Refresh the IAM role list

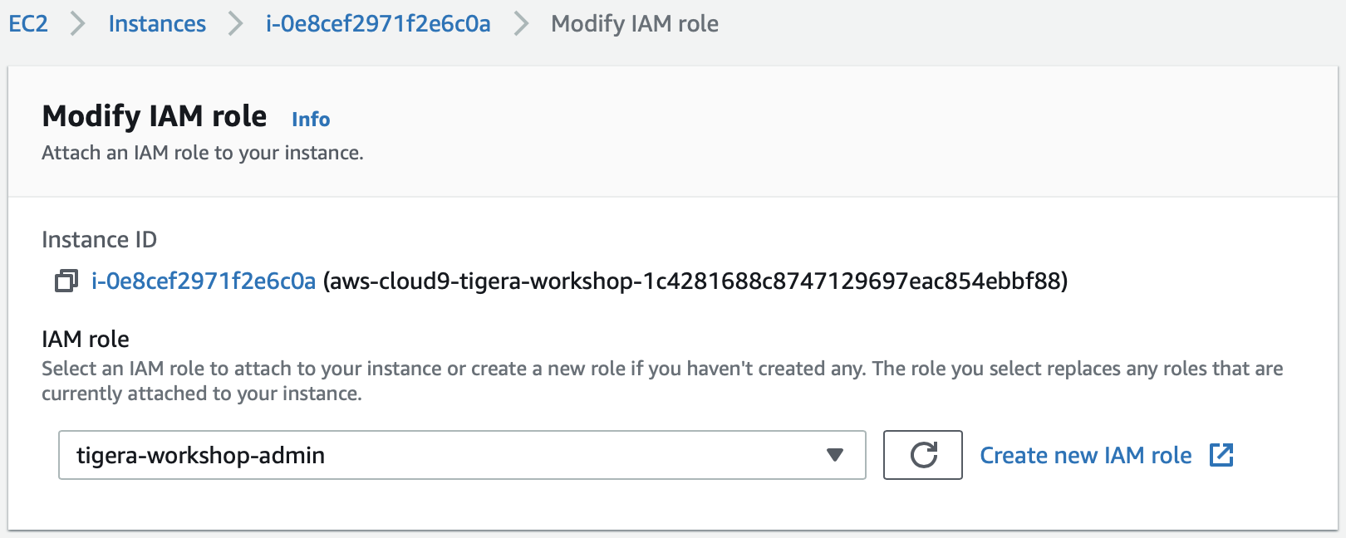[x=923, y=455]
